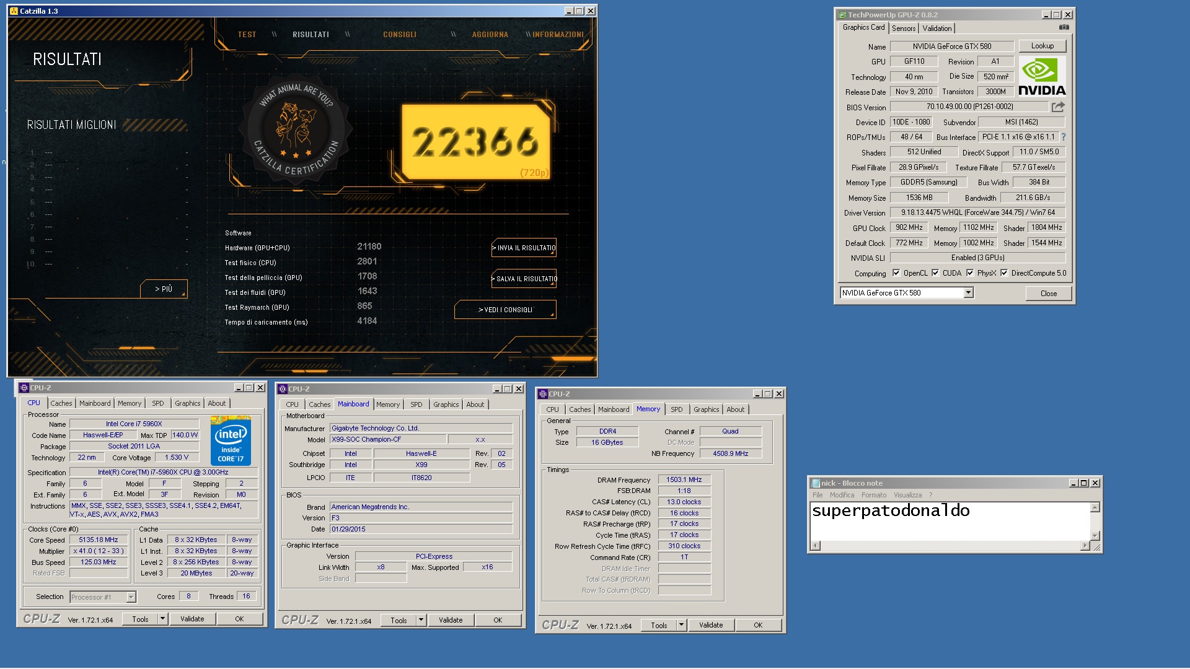Open the AGGIORNA section in Catzilla
Viewport: 1190px width, 669px height.
coord(490,35)
